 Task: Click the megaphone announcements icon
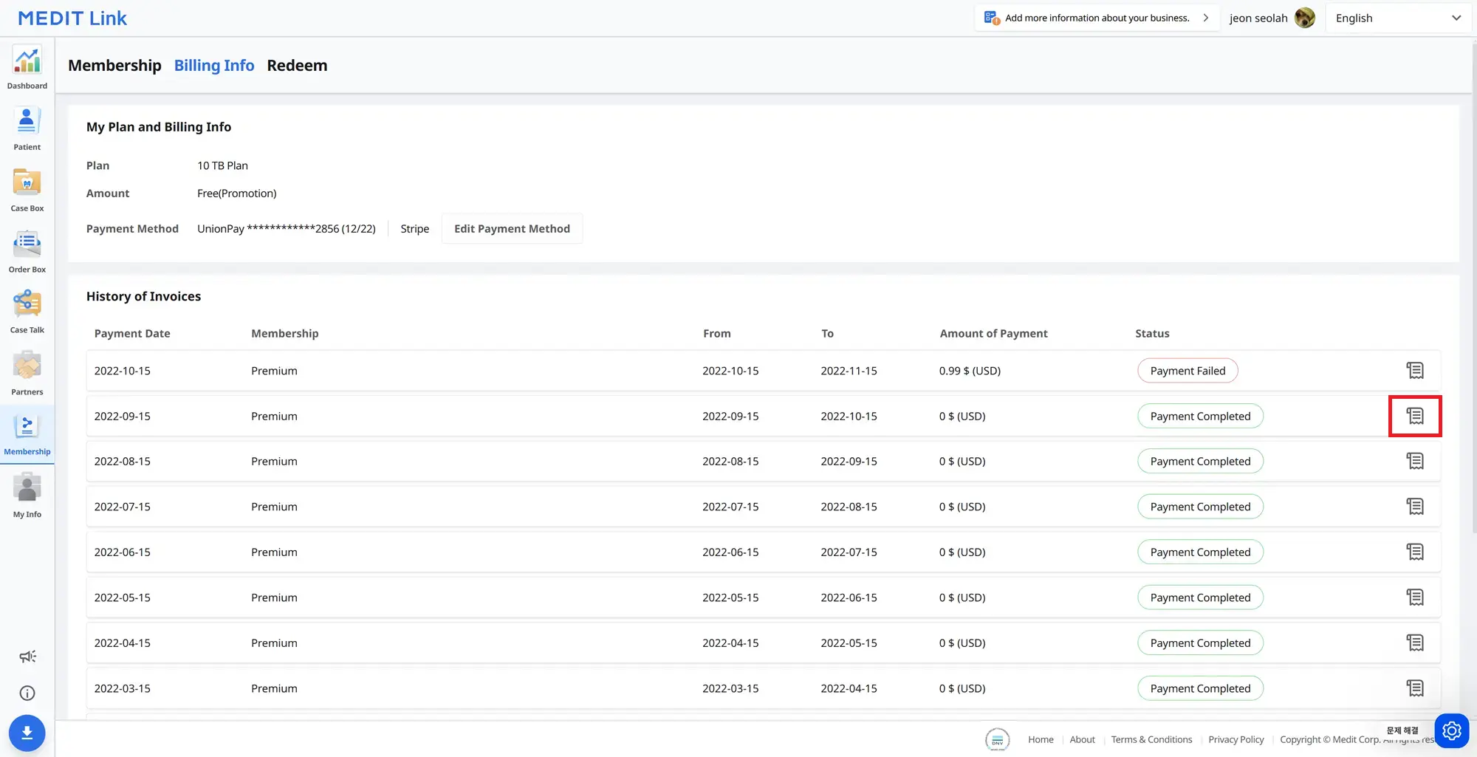pos(27,657)
